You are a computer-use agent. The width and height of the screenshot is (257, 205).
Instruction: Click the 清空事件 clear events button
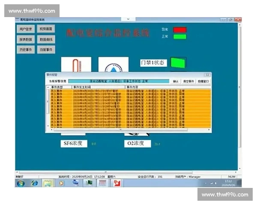(x=188, y=81)
